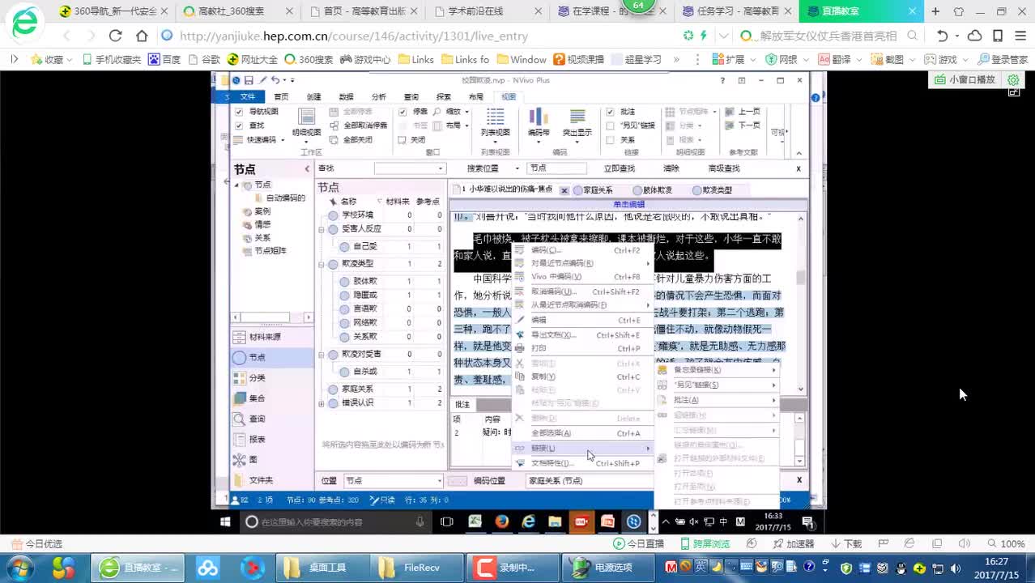Toggle the 关闭 checkbox in window group

pyautogui.click(x=402, y=139)
